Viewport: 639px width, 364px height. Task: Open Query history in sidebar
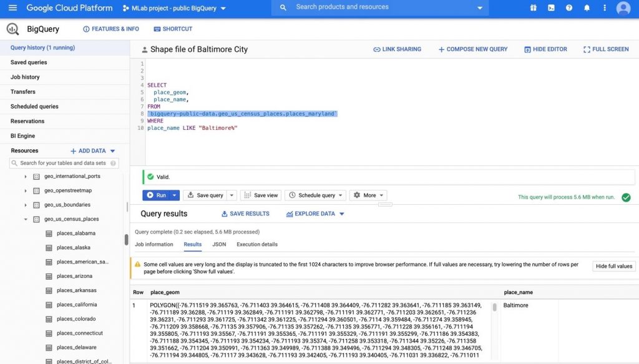tap(65, 47)
